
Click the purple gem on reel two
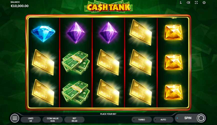pos(76,32)
